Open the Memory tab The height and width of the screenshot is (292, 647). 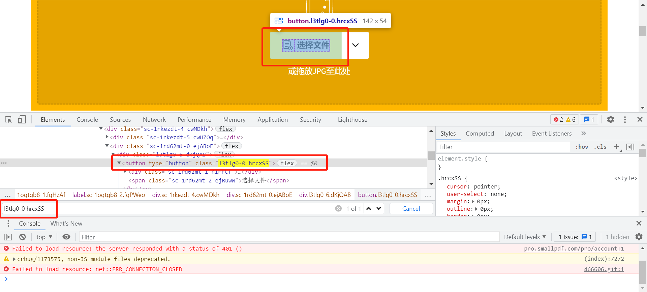click(x=234, y=120)
